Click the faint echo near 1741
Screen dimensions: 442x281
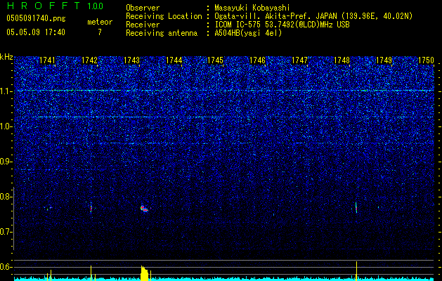coord(48,208)
